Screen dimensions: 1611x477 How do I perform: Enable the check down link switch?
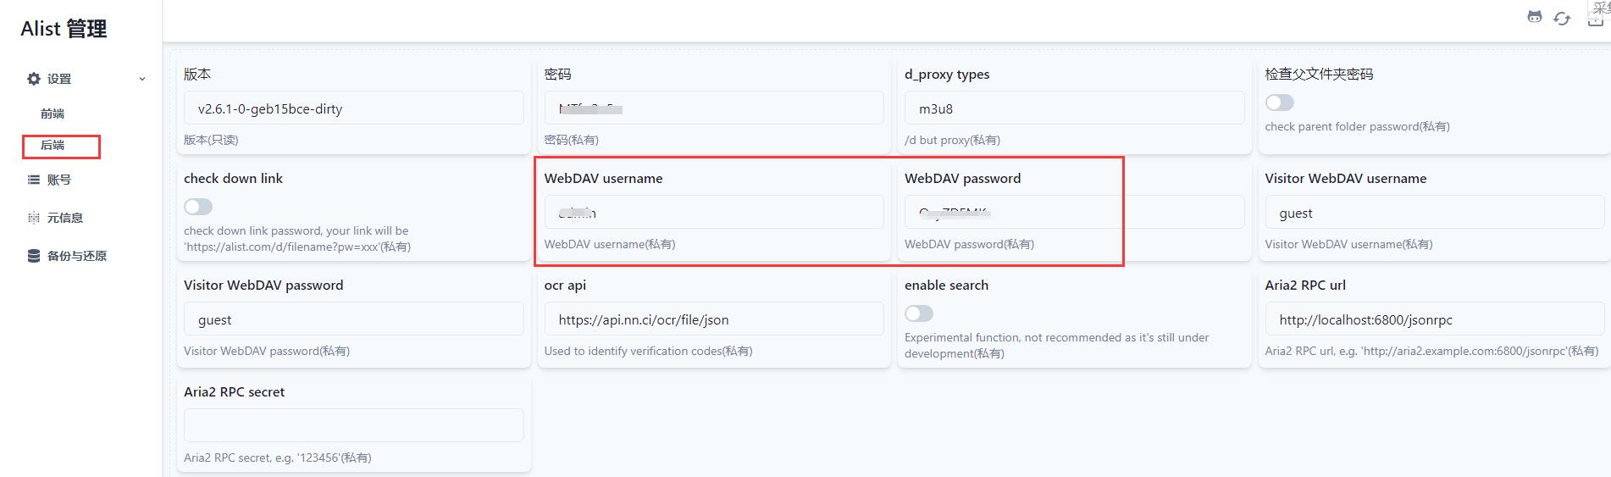click(x=198, y=207)
